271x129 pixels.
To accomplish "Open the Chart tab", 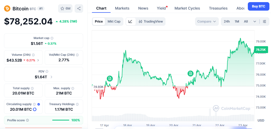I will 101,8.
